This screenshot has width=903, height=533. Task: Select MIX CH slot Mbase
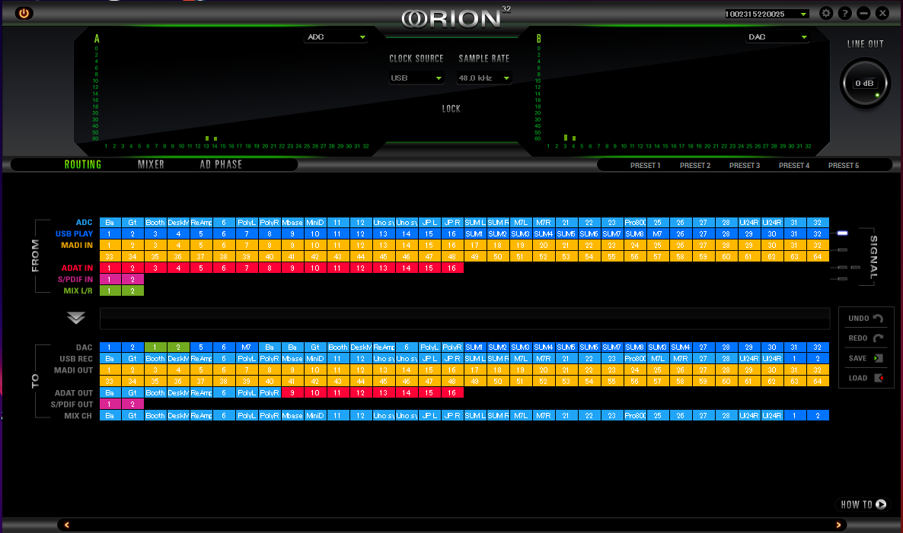pos(292,416)
